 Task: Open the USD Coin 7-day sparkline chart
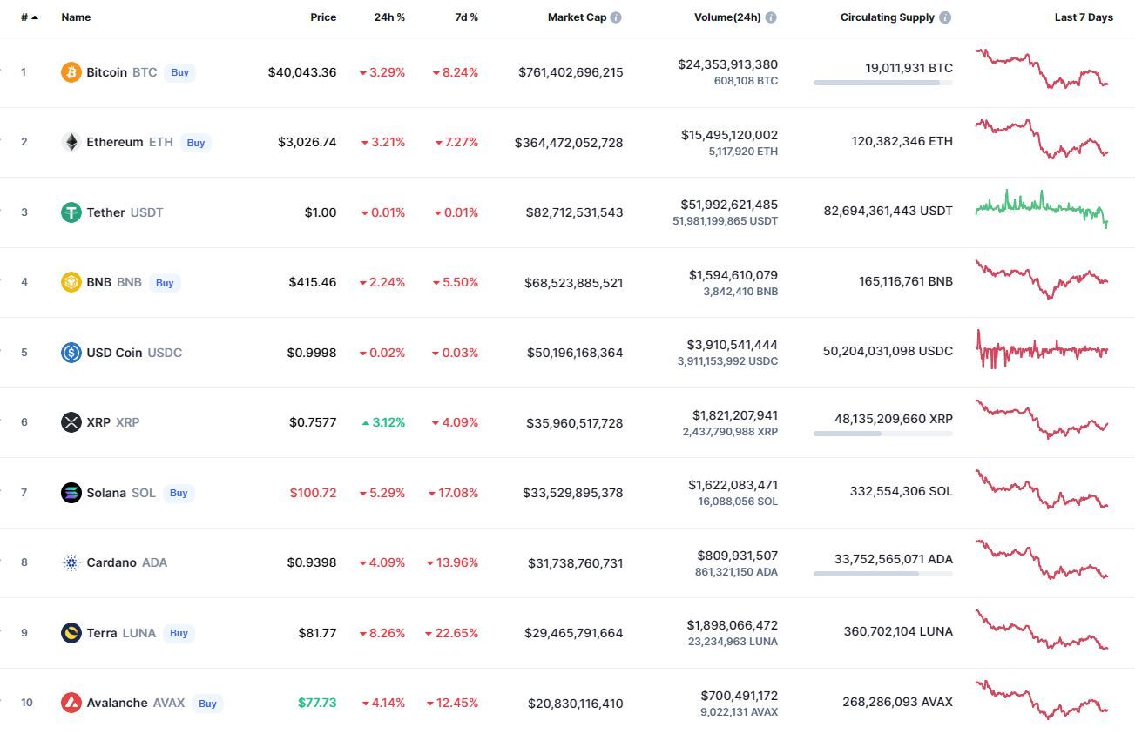point(1041,351)
